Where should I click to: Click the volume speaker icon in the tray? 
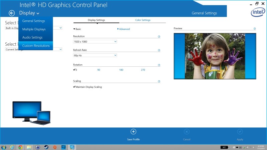[254, 147]
